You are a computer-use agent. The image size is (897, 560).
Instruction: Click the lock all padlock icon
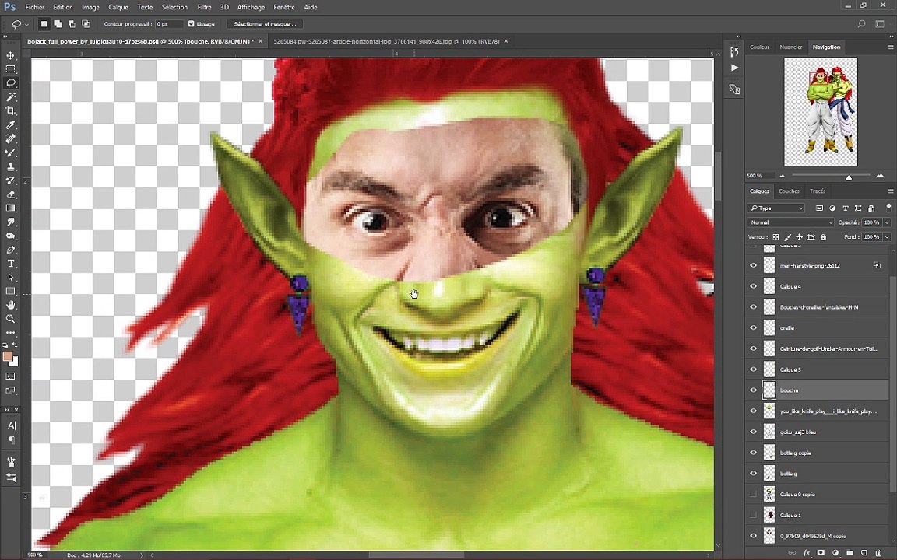click(x=823, y=237)
